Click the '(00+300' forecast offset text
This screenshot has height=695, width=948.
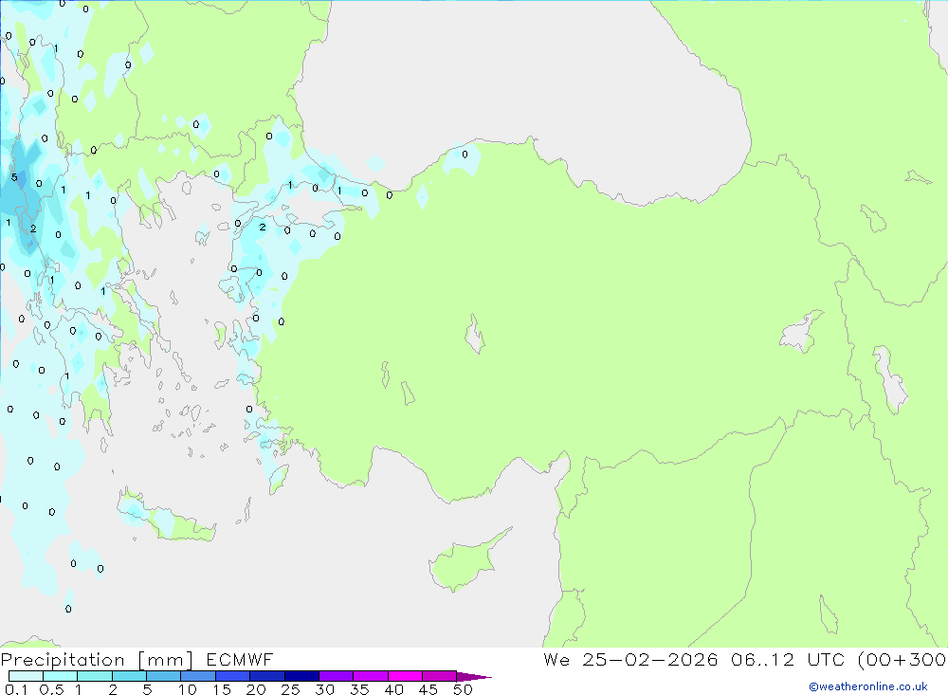tap(902, 659)
